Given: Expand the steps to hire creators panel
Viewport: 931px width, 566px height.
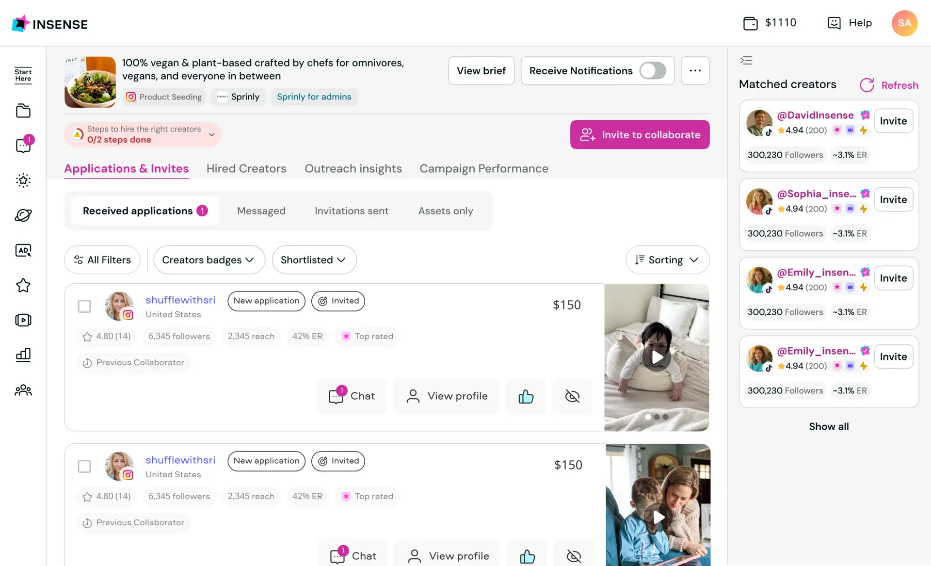Looking at the screenshot, I should (x=211, y=134).
